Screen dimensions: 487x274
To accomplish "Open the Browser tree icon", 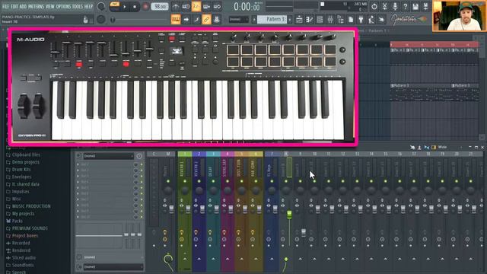I will [x=340, y=20].
